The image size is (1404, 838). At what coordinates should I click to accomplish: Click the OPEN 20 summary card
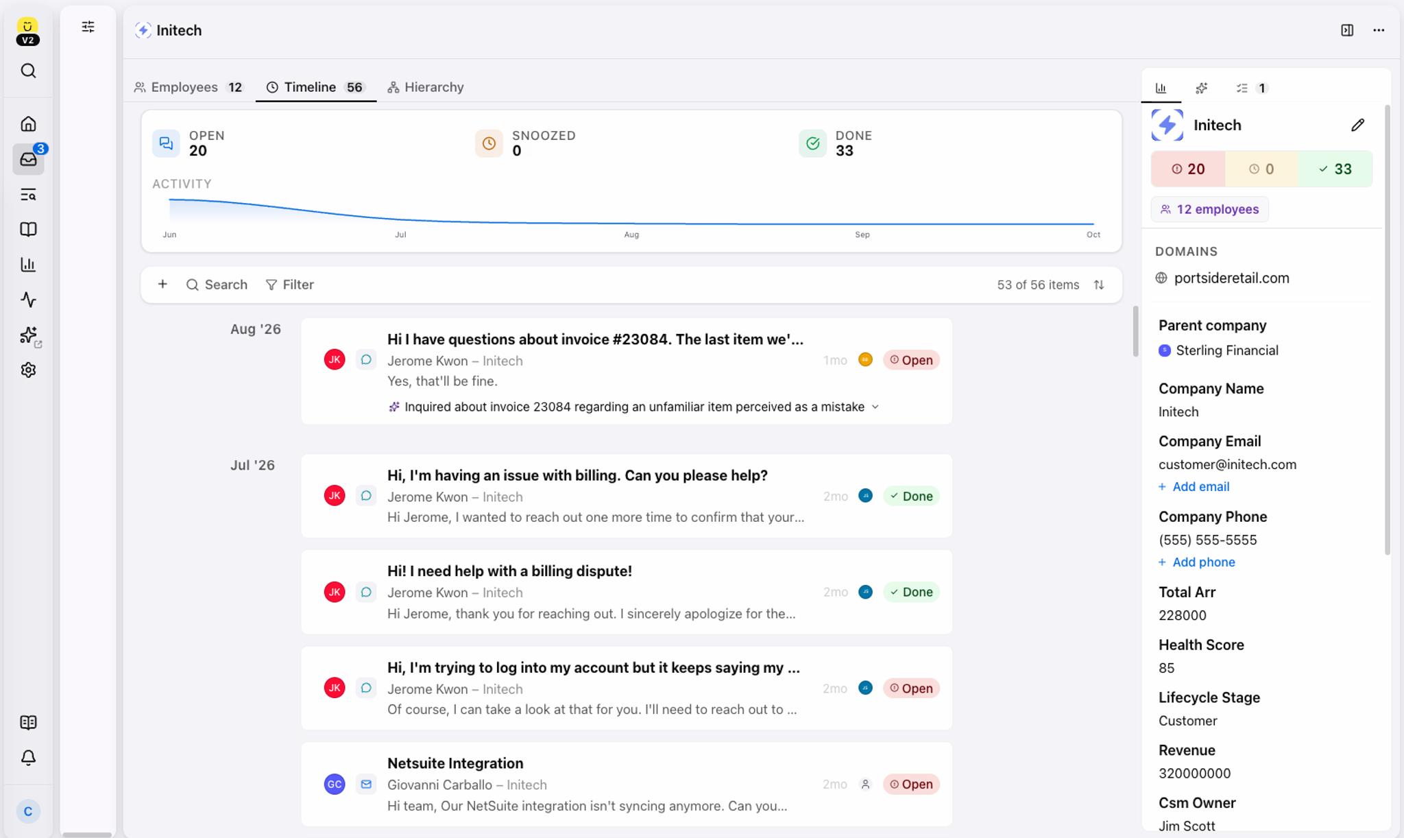(x=189, y=143)
